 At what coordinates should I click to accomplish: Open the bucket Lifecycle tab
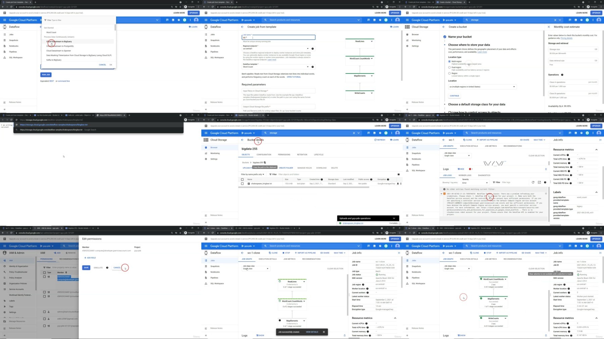(319, 155)
